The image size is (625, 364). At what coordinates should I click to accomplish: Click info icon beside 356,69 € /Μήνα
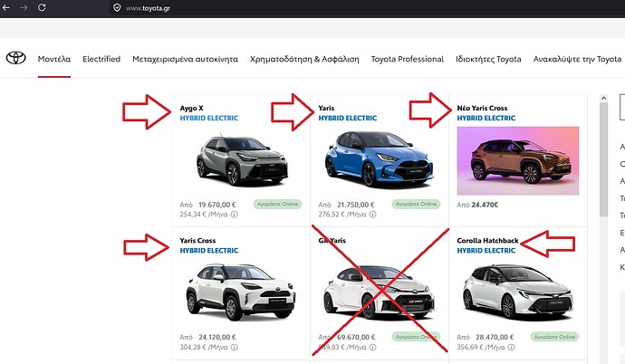click(512, 348)
